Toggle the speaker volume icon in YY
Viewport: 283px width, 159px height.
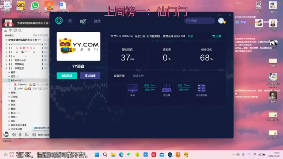14,135
